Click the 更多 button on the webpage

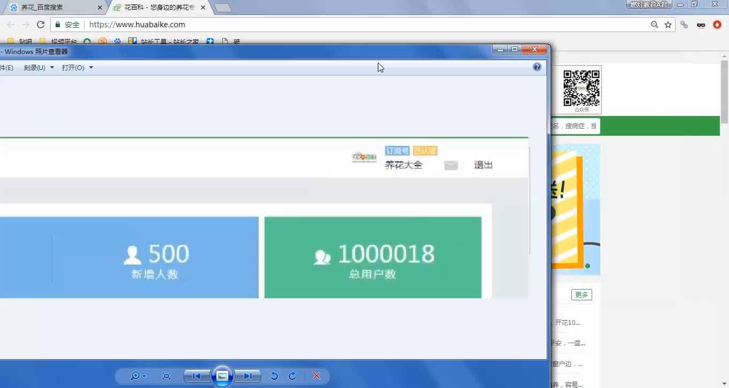point(581,294)
